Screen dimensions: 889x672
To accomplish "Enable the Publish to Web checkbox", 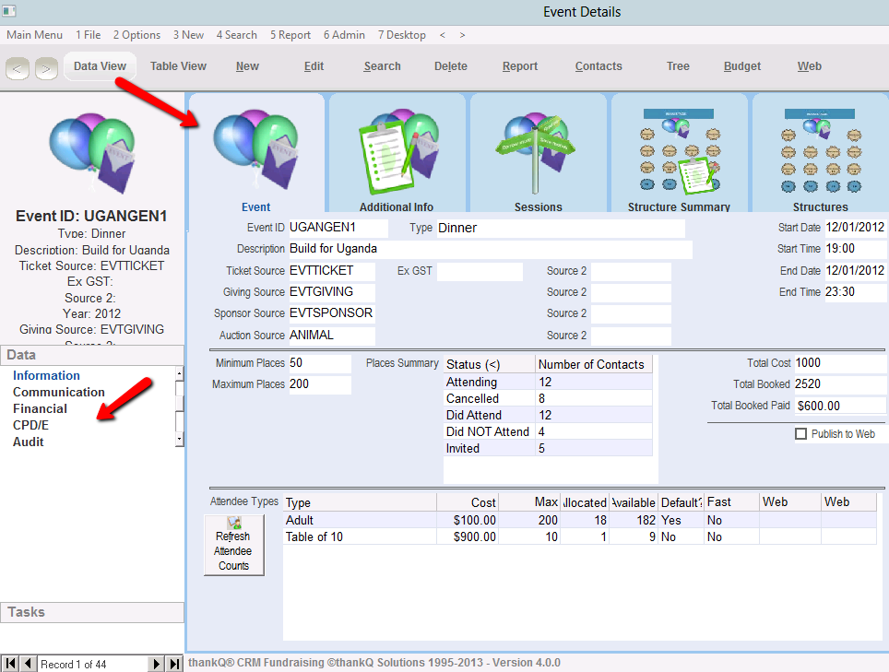I will coord(800,433).
